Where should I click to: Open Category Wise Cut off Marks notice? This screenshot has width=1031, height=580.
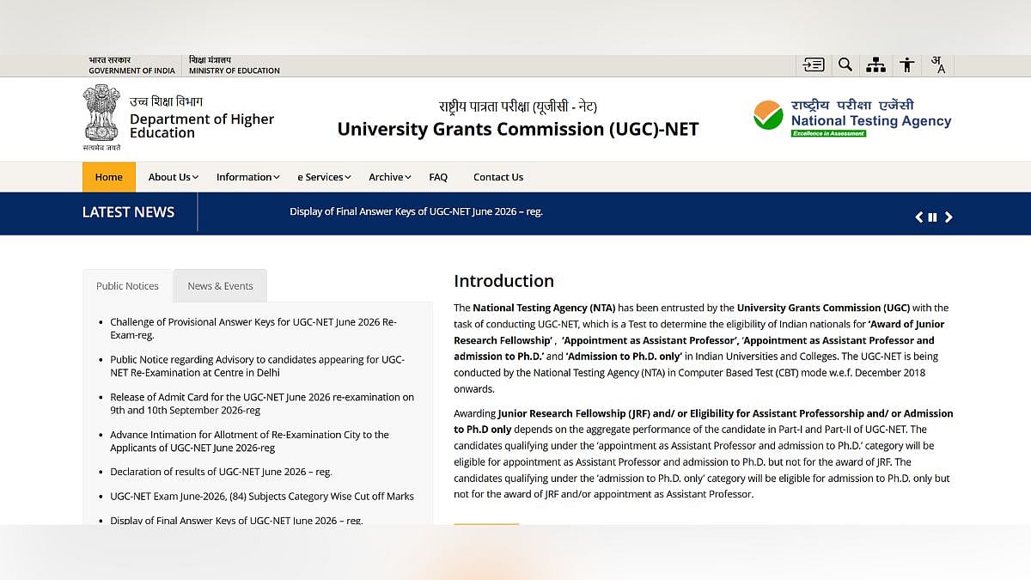[x=262, y=496]
